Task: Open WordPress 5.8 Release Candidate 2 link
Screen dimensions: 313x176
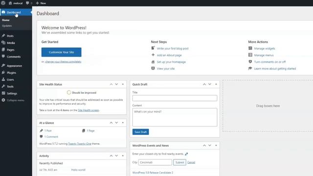Action: click(x=153, y=173)
